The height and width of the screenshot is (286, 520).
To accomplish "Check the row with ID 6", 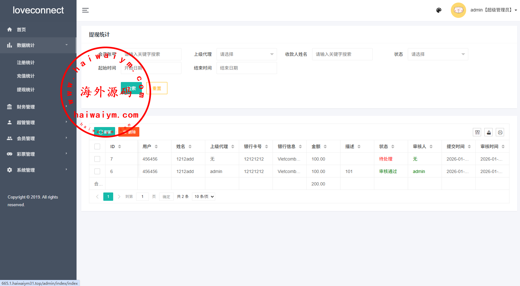I will (x=97, y=171).
